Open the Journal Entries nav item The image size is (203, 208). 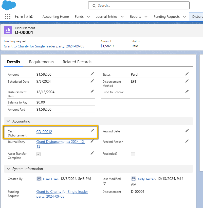107,16
